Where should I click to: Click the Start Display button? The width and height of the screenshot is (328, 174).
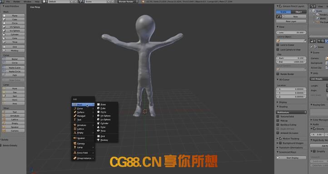[291, 158]
